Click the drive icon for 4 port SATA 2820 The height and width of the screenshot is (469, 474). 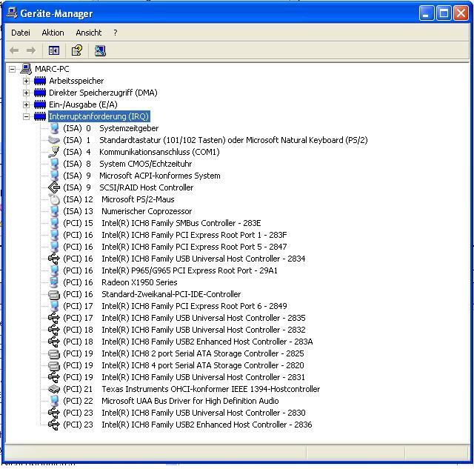point(54,365)
